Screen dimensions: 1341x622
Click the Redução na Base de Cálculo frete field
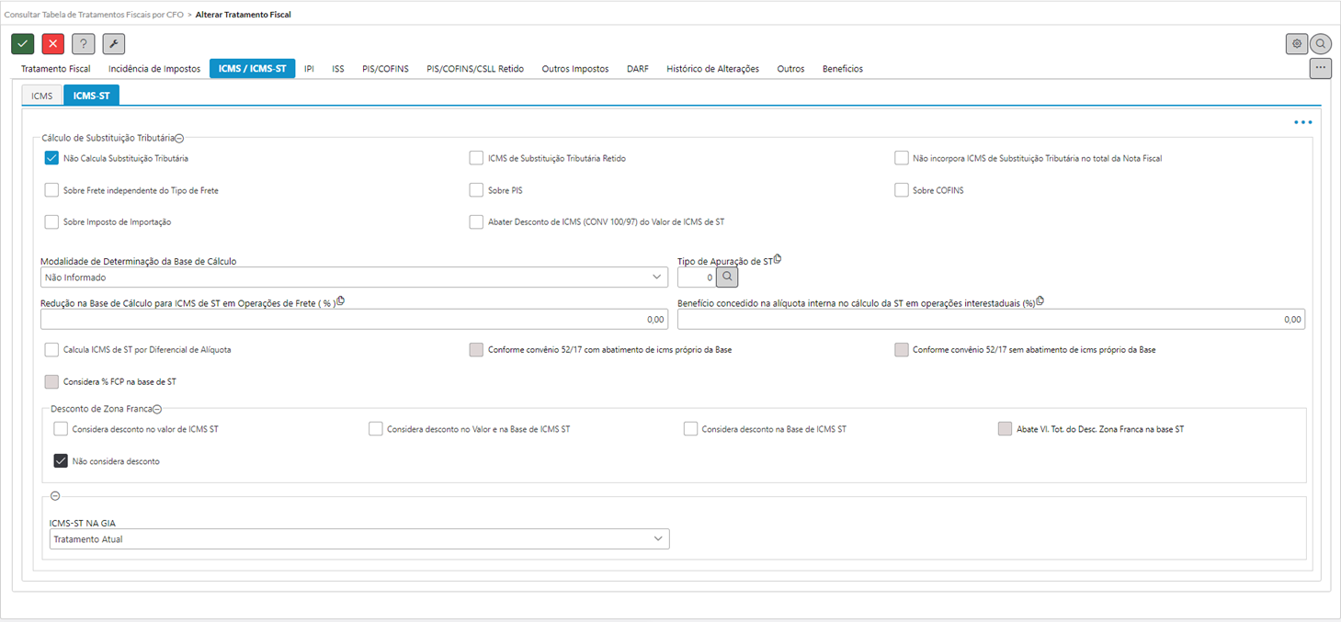354,319
